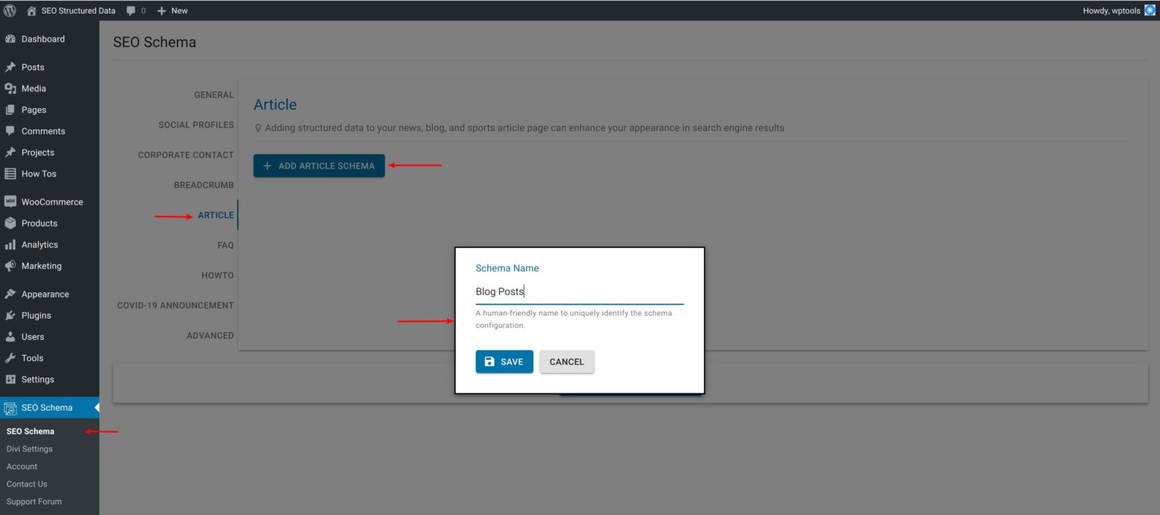This screenshot has width=1160, height=515.
Task: Click the SEO Schema sidebar icon
Action: pos(11,407)
